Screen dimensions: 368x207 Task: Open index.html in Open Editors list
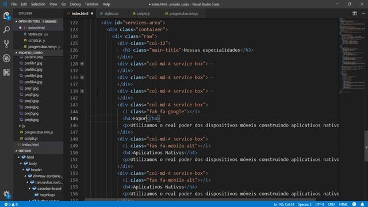pyautogui.click(x=36, y=28)
